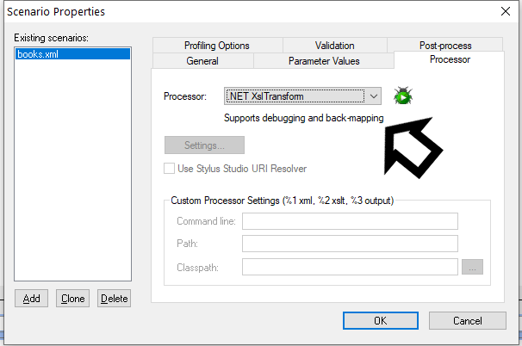The height and width of the screenshot is (346, 522).
Task: Open the Parameter Values tab
Action: pyautogui.click(x=324, y=61)
